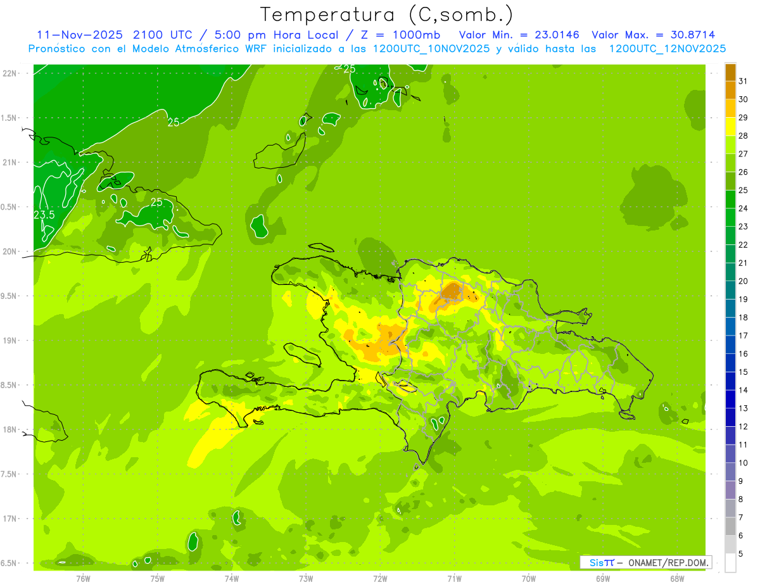
Task: Click the '19N' latitude label
Action: [11, 341]
